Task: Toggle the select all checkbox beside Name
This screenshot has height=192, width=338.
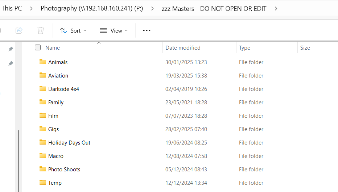Action: pos(38,47)
